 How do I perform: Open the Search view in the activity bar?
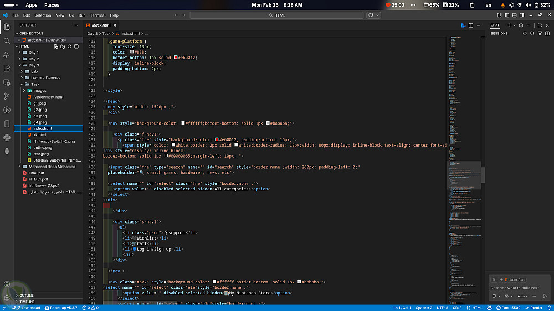click(7, 40)
